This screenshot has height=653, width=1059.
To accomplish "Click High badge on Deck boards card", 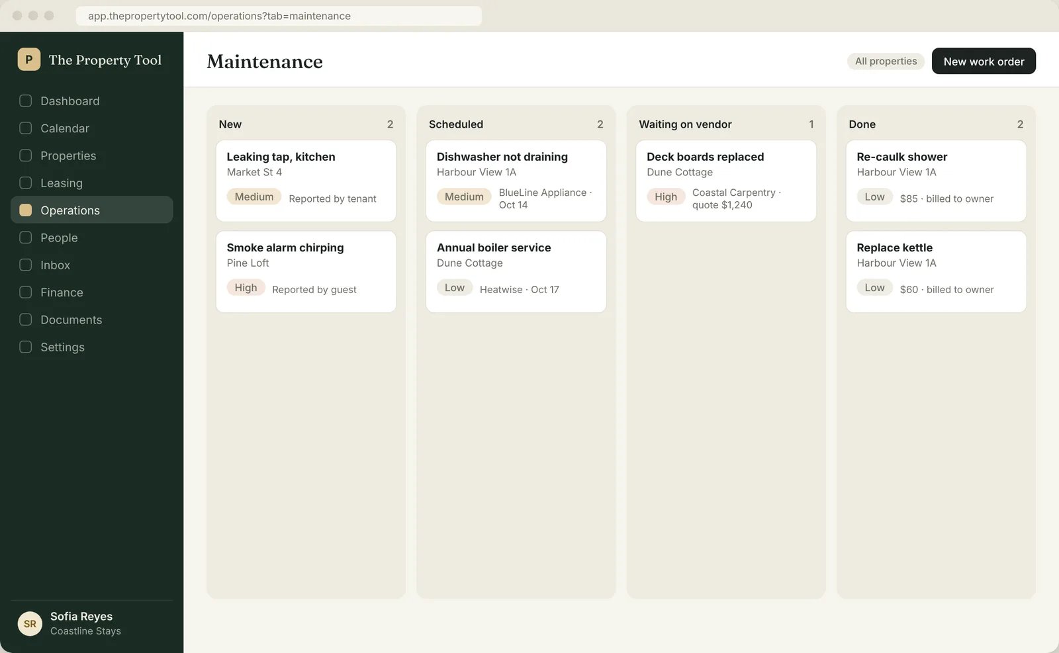I will pos(666,196).
